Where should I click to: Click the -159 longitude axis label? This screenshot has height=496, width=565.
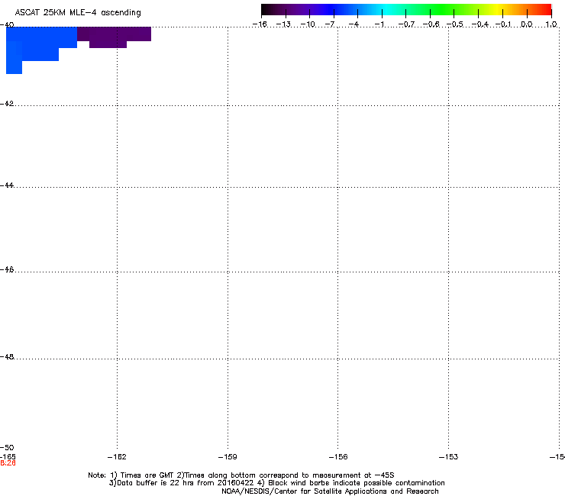[x=228, y=457]
